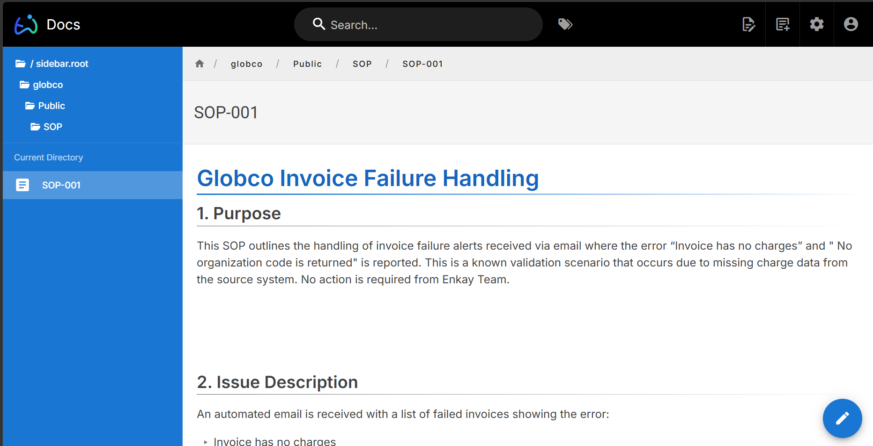Click the Current Directory label
The width and height of the screenshot is (873, 446).
point(48,158)
